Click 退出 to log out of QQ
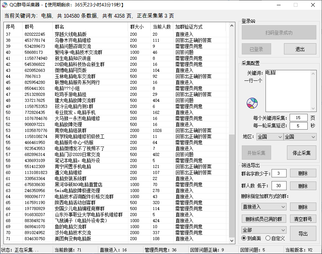The width and height of the screenshot is (322, 254). tap(300, 49)
